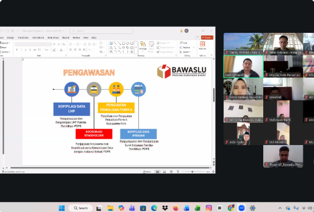Click the Notes button in status bar
Image resolution: width=314 pixels, height=212 pixels.
(147, 172)
